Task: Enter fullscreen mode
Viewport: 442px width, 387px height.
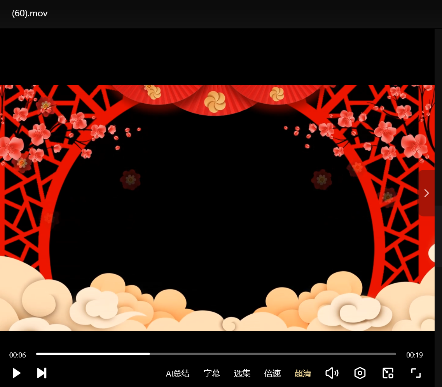Action: pos(416,373)
